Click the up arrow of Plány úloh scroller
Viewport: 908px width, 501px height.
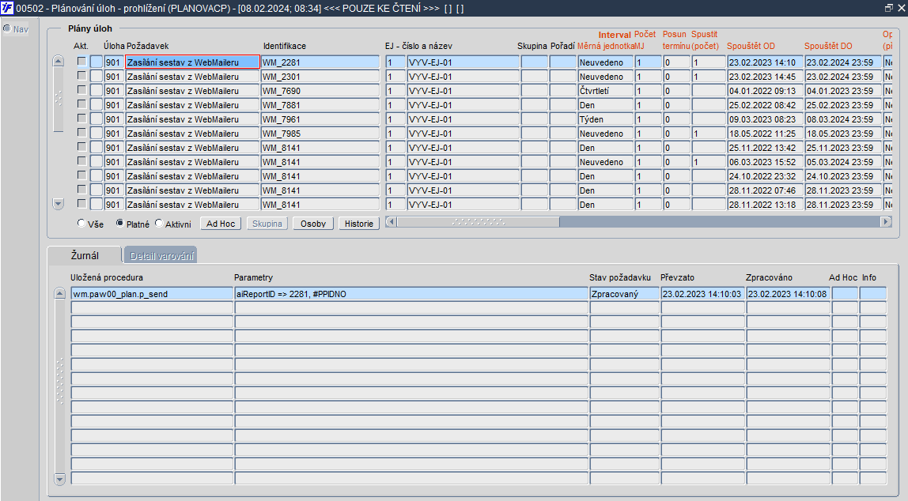(x=58, y=61)
